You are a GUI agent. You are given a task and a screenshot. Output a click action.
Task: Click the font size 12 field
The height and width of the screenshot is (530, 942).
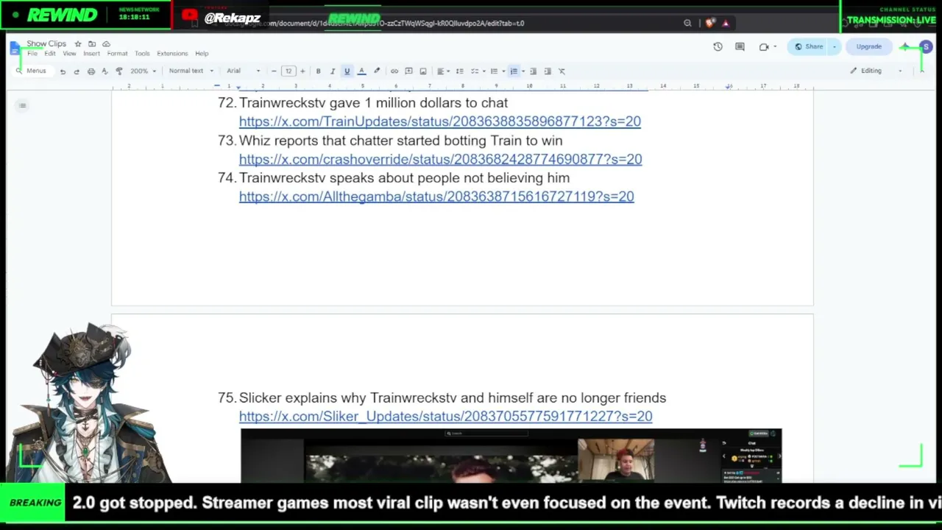[x=288, y=71]
